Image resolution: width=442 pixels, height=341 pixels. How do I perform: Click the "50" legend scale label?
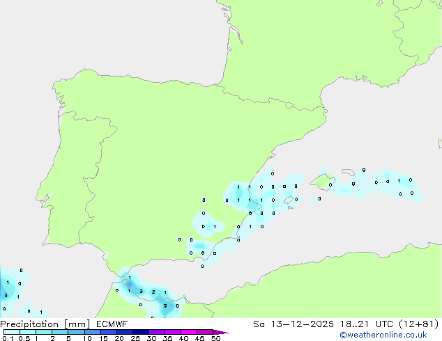[x=216, y=338]
